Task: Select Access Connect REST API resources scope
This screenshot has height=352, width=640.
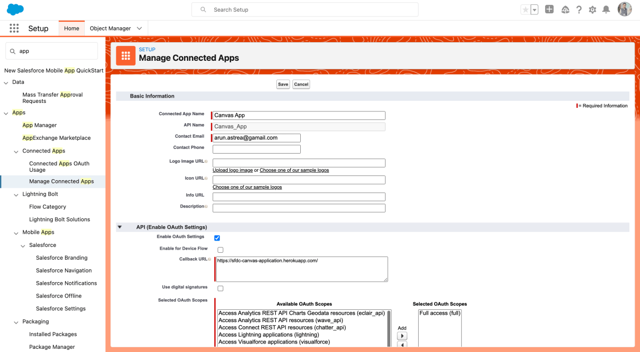Action: point(282,327)
